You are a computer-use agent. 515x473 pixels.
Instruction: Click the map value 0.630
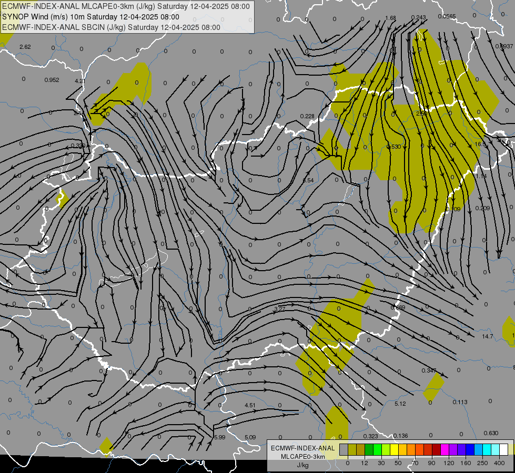(491, 433)
